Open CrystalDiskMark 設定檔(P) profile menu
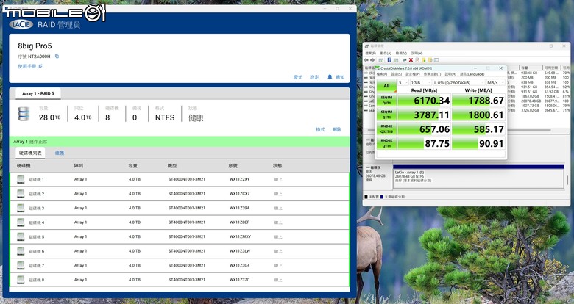 (412, 74)
